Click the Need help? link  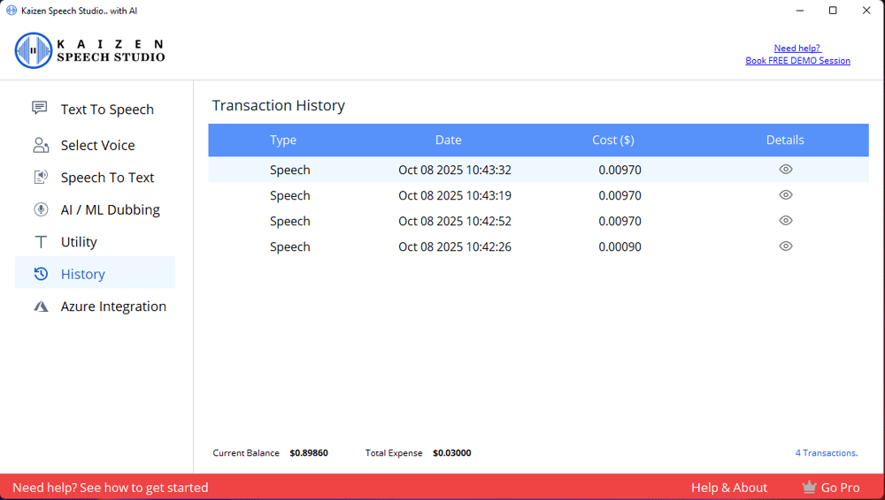796,48
